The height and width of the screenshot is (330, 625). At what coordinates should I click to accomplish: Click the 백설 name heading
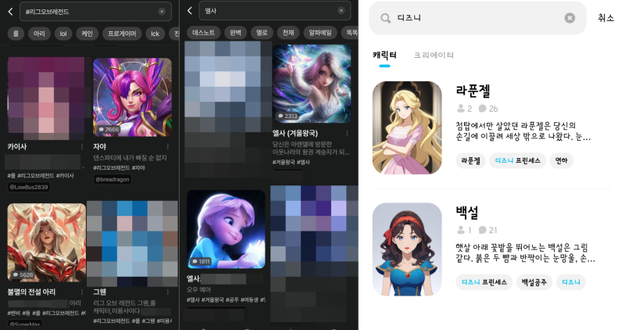[466, 213]
